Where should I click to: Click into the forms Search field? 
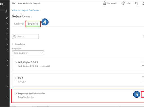25,36
